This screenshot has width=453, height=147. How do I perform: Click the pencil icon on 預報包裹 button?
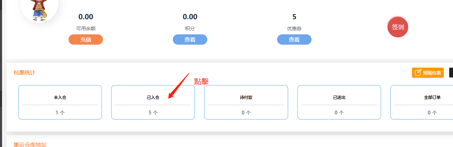418,72
